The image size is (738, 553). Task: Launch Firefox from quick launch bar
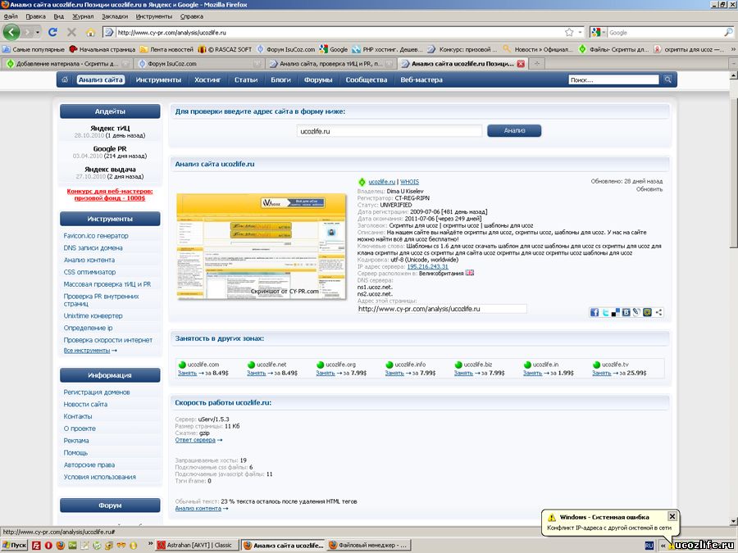point(60,546)
